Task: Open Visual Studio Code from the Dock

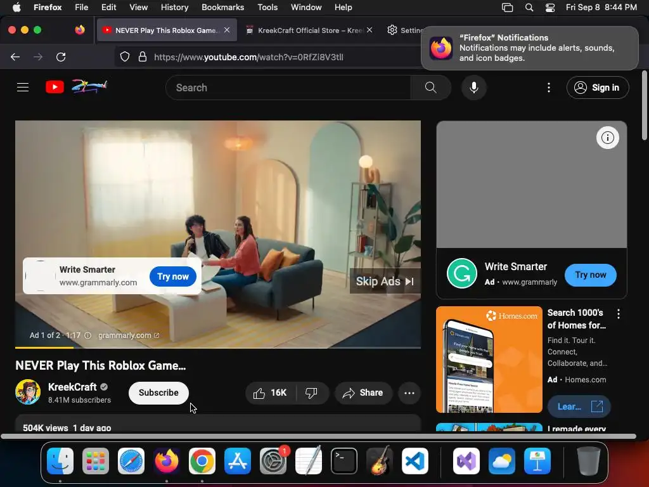Action: click(414, 461)
